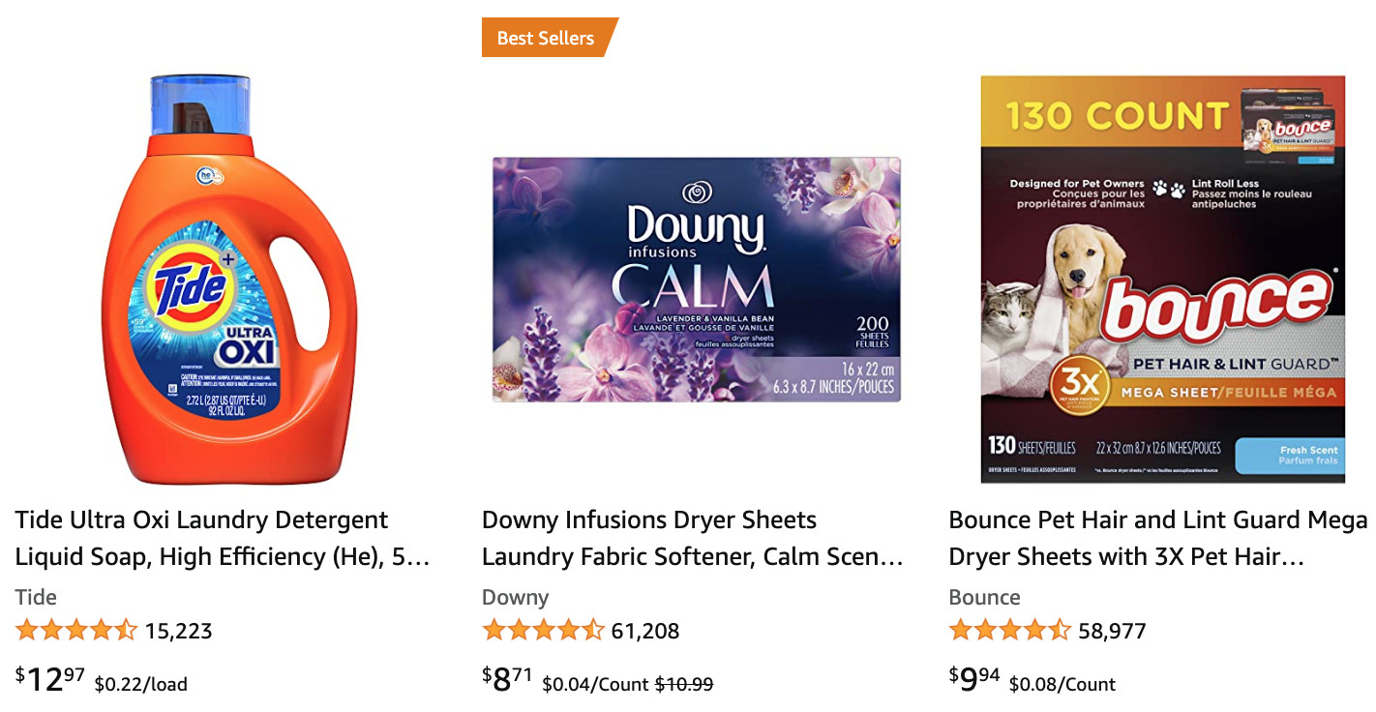Click the Bounce brand name

984,597
